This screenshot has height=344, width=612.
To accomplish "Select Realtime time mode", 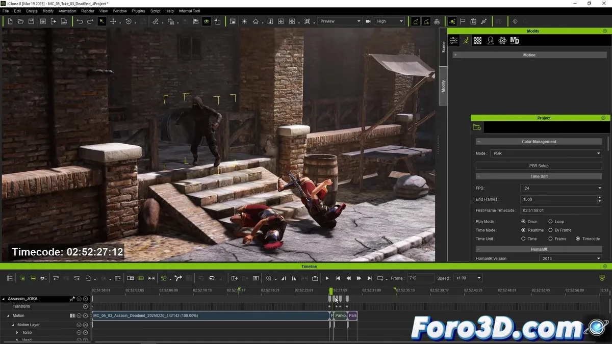I will tap(523, 230).
